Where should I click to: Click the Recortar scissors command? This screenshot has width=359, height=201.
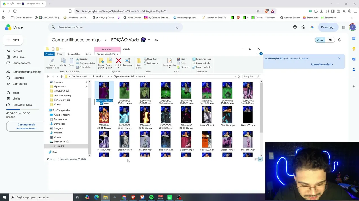pyautogui.click(x=82, y=59)
